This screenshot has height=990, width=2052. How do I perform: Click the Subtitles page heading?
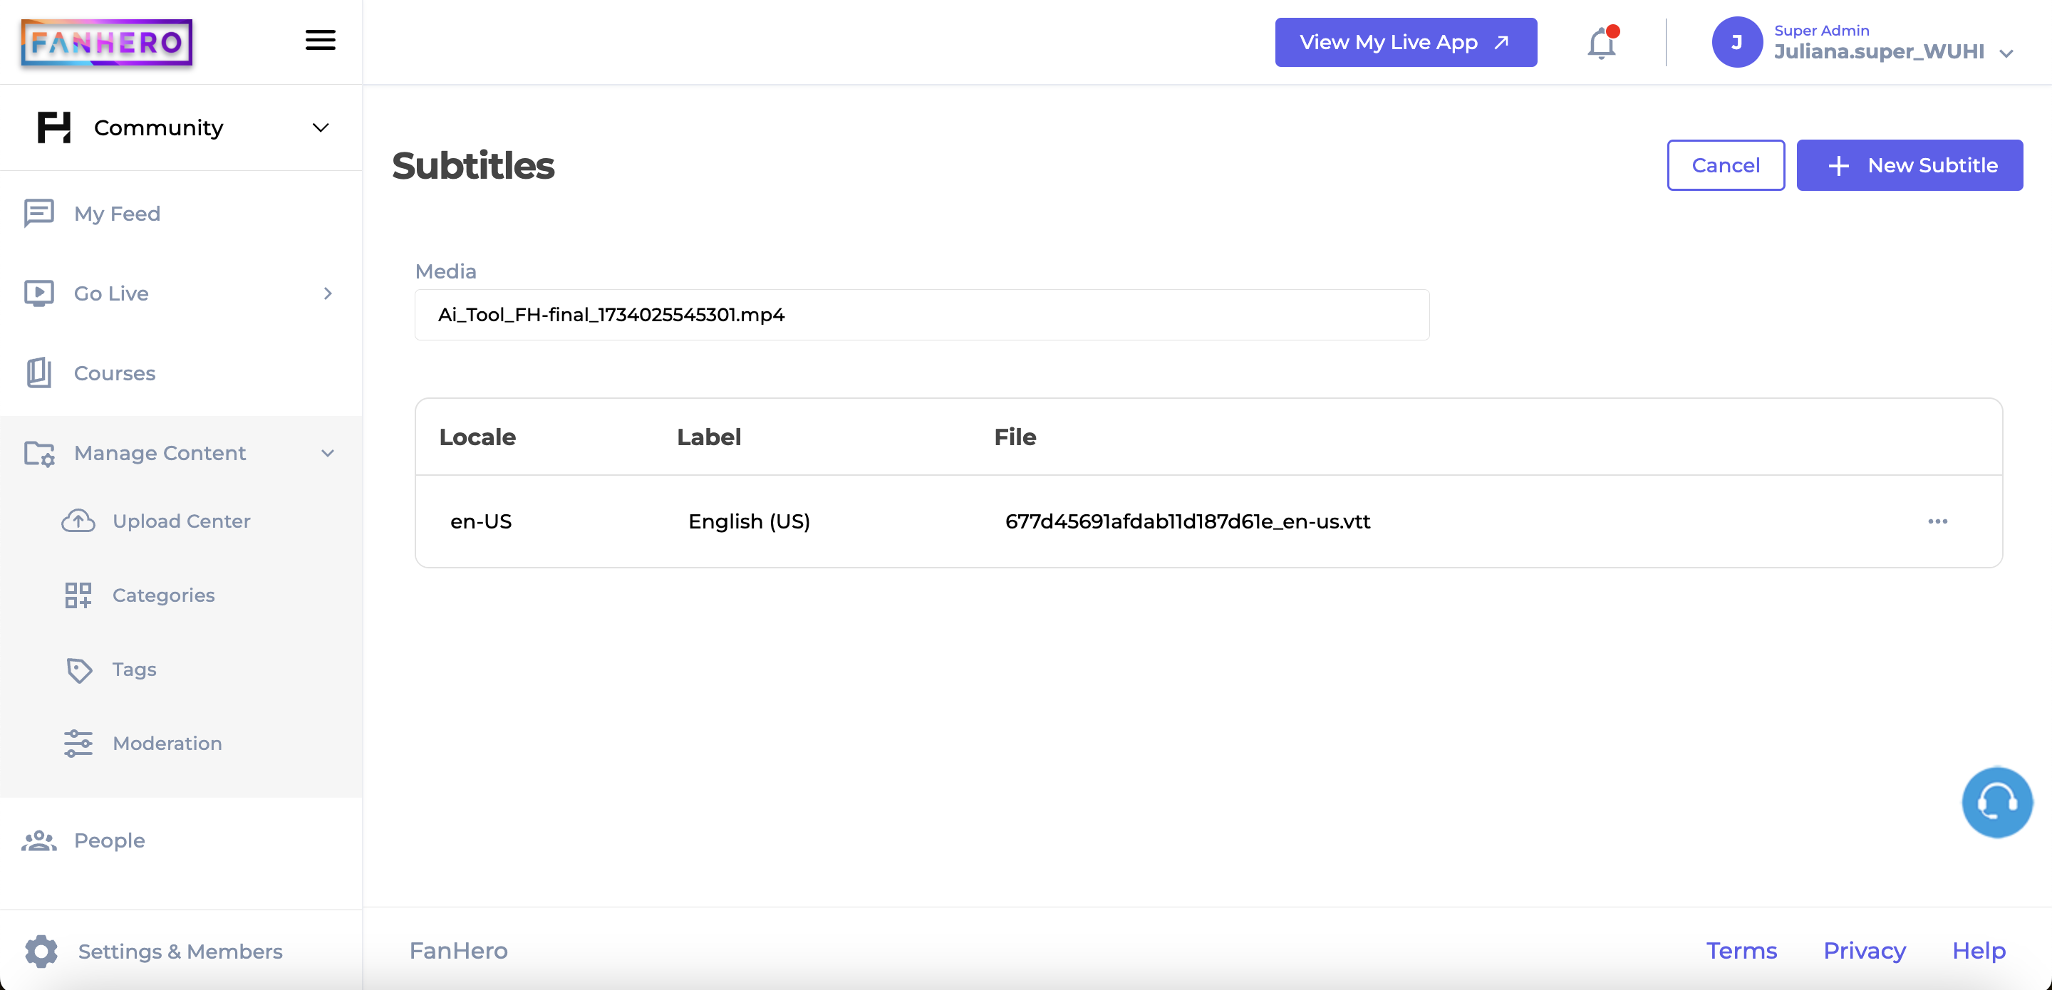(x=473, y=166)
